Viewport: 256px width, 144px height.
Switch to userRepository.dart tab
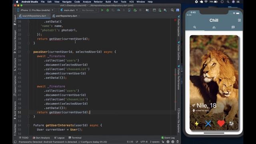pos(66,16)
